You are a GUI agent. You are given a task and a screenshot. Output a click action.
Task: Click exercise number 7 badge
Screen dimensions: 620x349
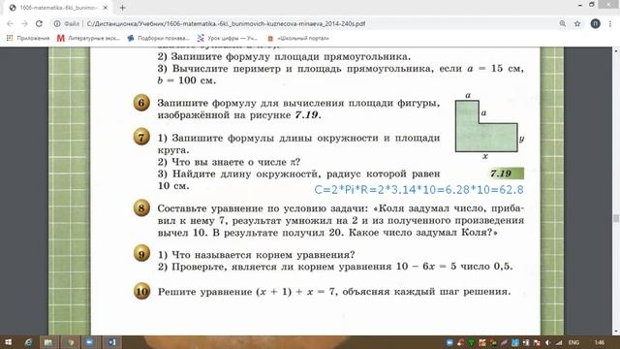click(x=141, y=138)
